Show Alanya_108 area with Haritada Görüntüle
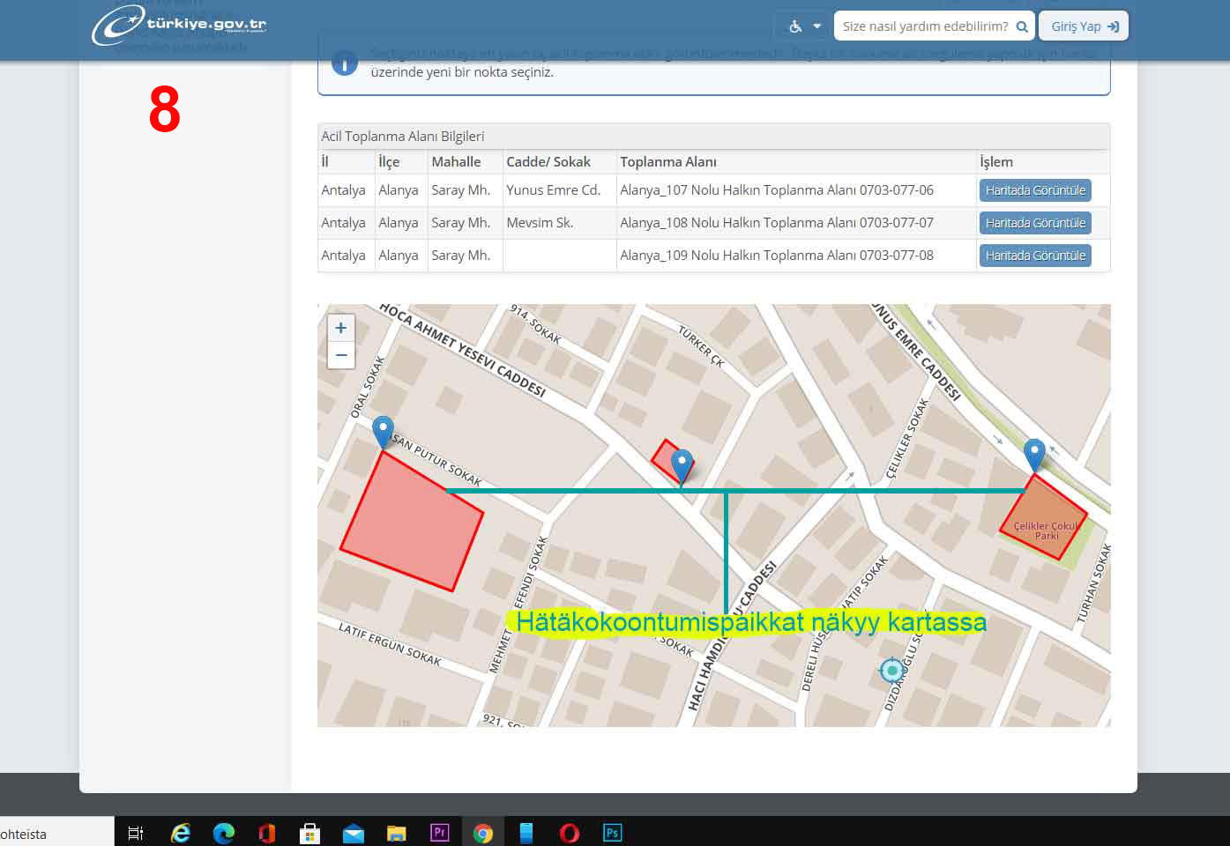Viewport: 1230px width, 846px height. [1035, 223]
